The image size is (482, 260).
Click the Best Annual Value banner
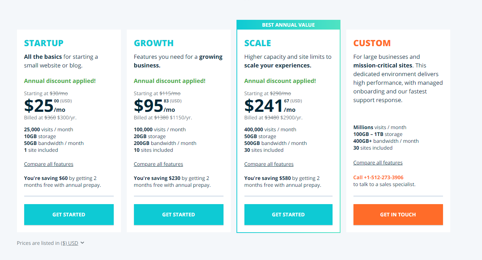click(x=288, y=25)
